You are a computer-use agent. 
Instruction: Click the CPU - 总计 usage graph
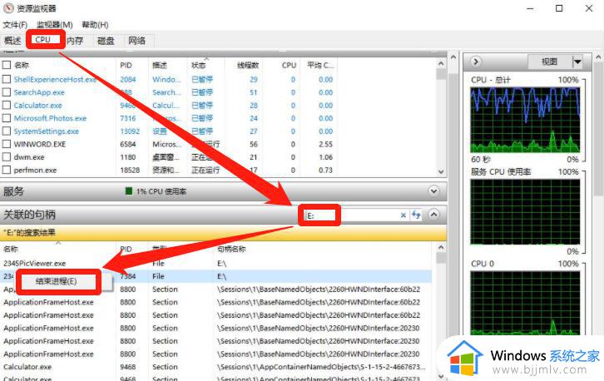[x=525, y=120]
